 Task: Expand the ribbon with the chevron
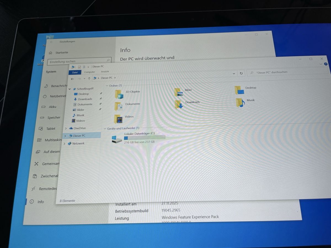(321, 64)
